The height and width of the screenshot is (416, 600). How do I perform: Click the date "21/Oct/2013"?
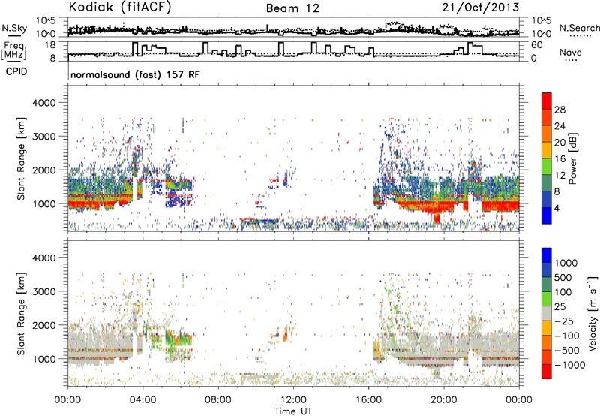pyautogui.click(x=481, y=8)
